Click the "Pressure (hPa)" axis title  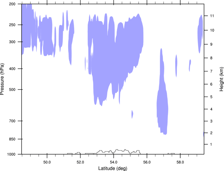[2, 79]
